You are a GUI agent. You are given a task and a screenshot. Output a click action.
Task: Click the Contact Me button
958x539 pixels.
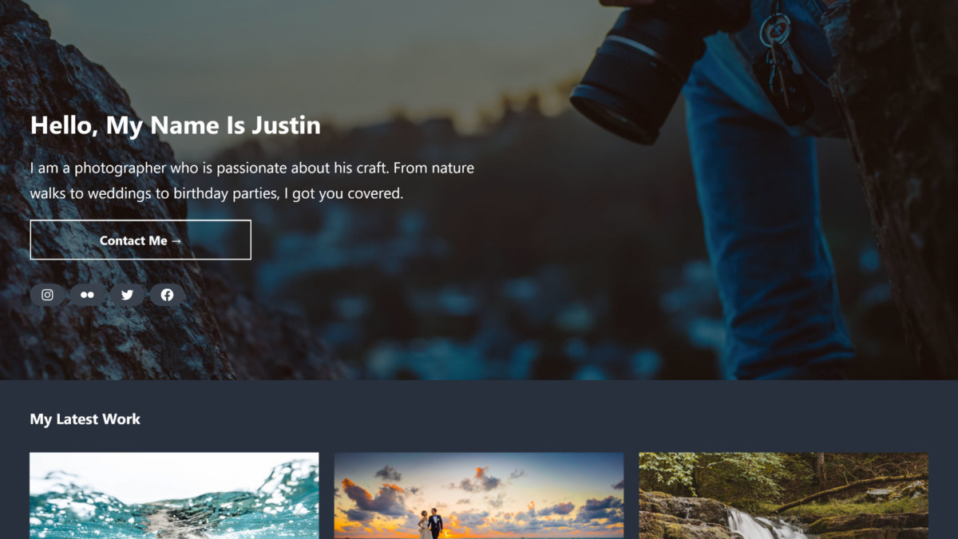pos(141,240)
